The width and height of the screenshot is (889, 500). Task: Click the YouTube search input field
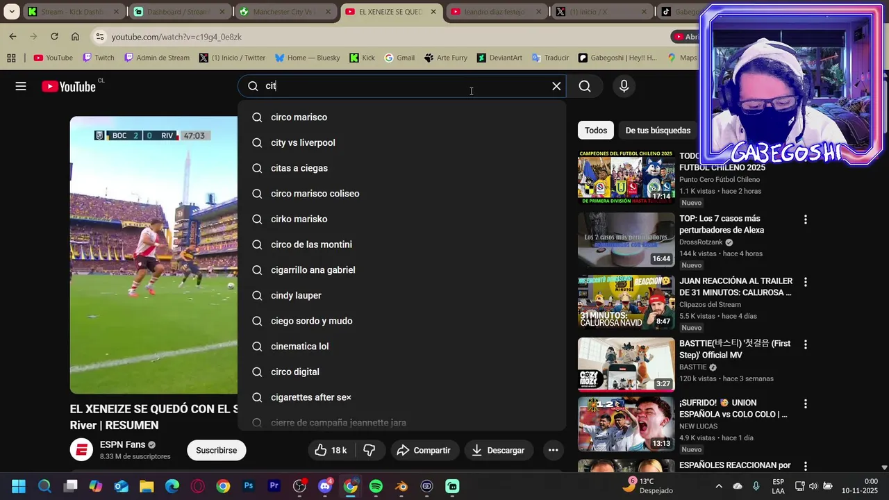click(x=403, y=86)
